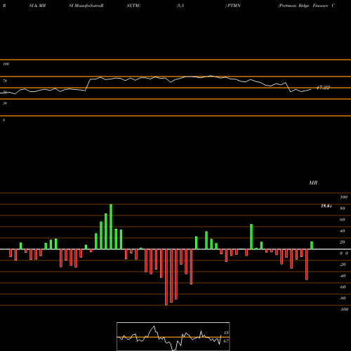Screen dimensions: 351x351
Task: Click the current RSI value 47.22
Action: (x=323, y=88)
